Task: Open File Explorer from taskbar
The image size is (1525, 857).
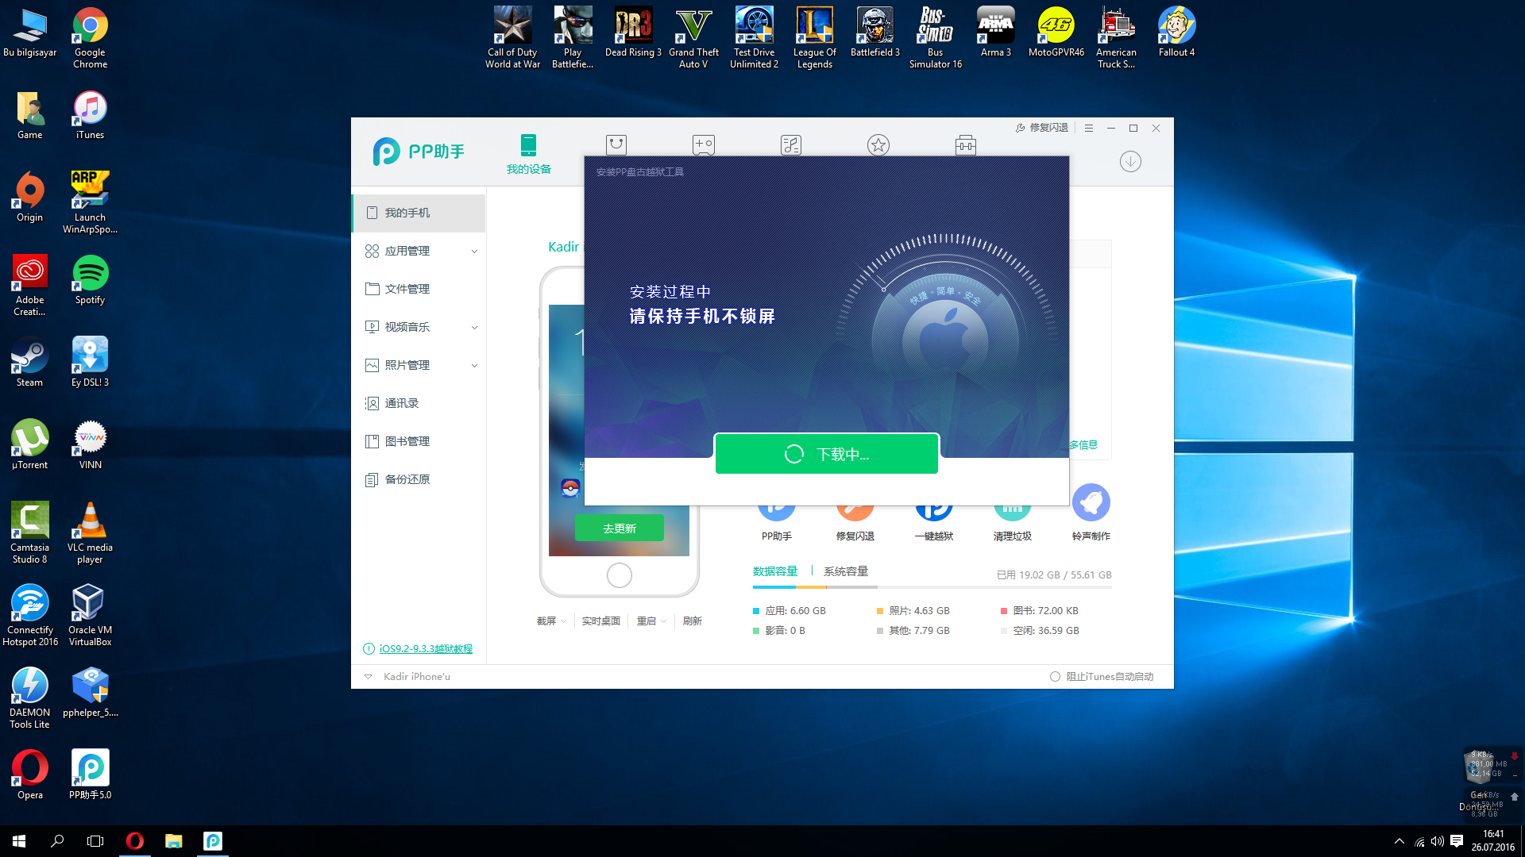Action: [174, 841]
